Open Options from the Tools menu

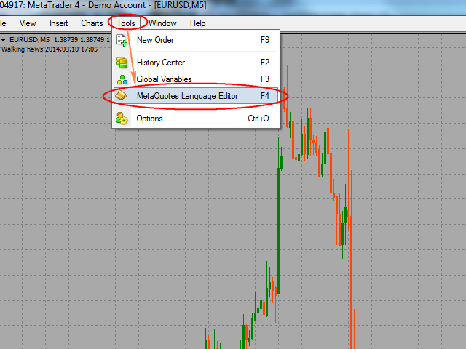(196, 119)
